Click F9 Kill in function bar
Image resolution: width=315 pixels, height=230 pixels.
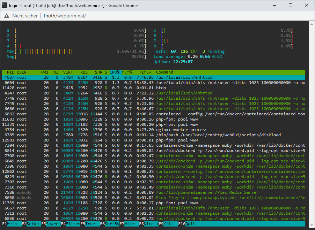[168, 224]
